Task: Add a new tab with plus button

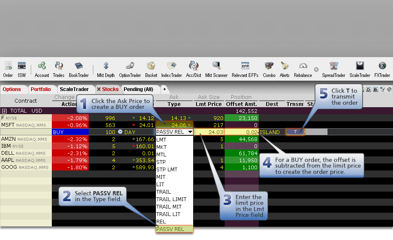Action: 165,89
